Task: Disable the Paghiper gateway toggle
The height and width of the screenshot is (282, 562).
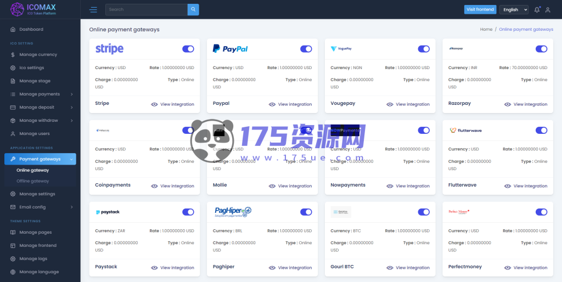Action: tap(306, 212)
